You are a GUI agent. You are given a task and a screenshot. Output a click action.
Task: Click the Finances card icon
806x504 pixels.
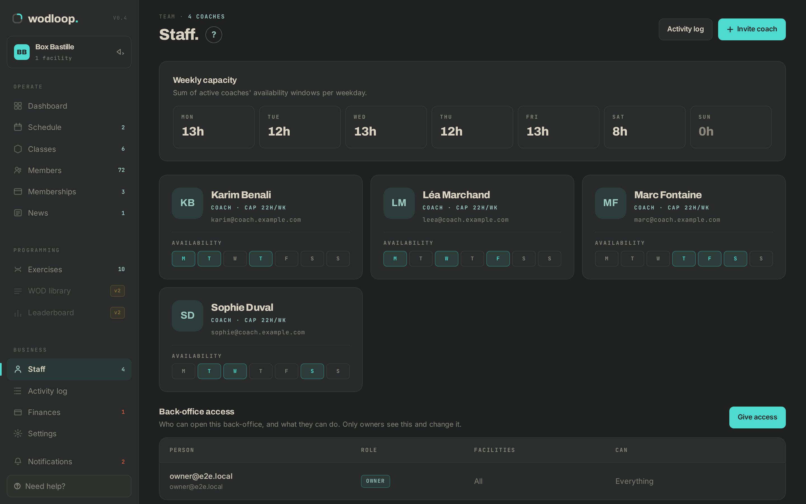[x=18, y=412]
